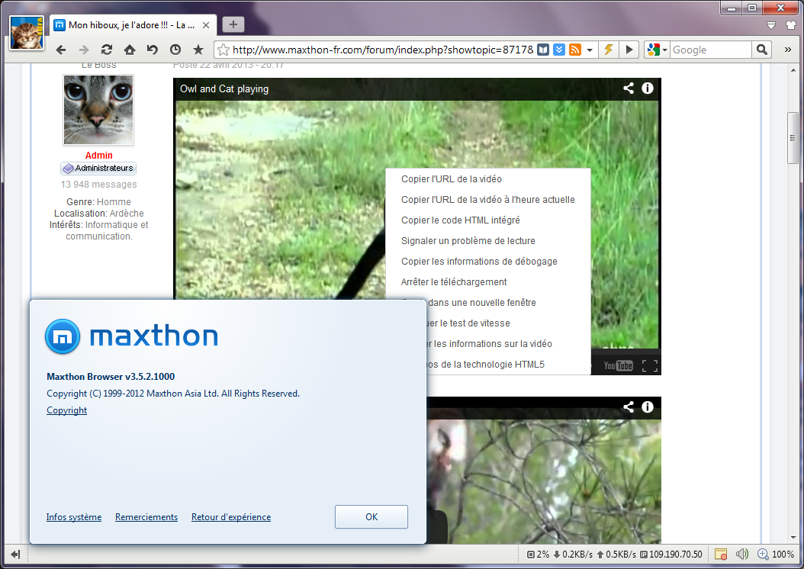The height and width of the screenshot is (569, 804).
Task: Click the page vertical scrollbar thumb
Action: tap(793, 138)
